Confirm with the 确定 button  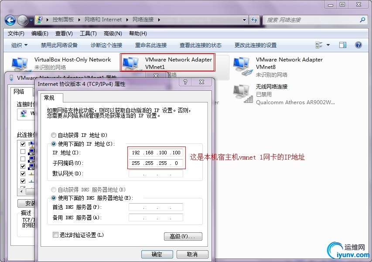[157, 255]
